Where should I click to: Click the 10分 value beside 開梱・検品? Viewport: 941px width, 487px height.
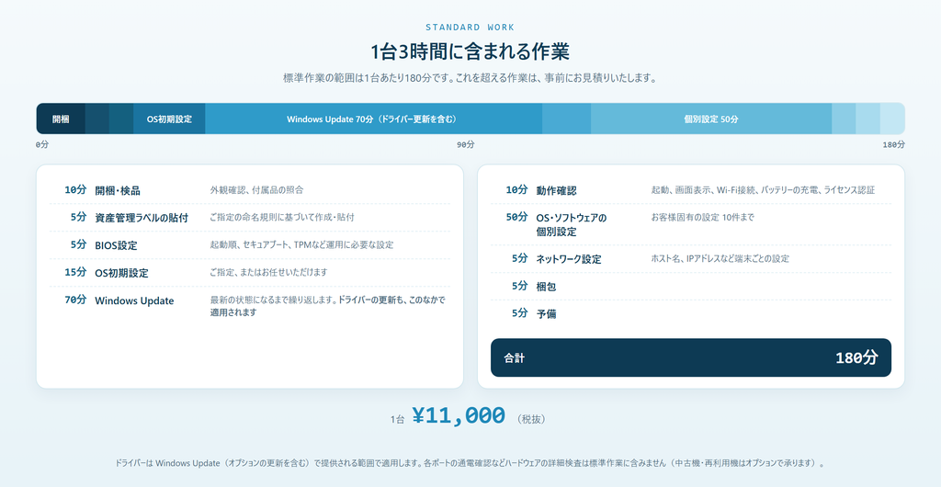(x=75, y=189)
